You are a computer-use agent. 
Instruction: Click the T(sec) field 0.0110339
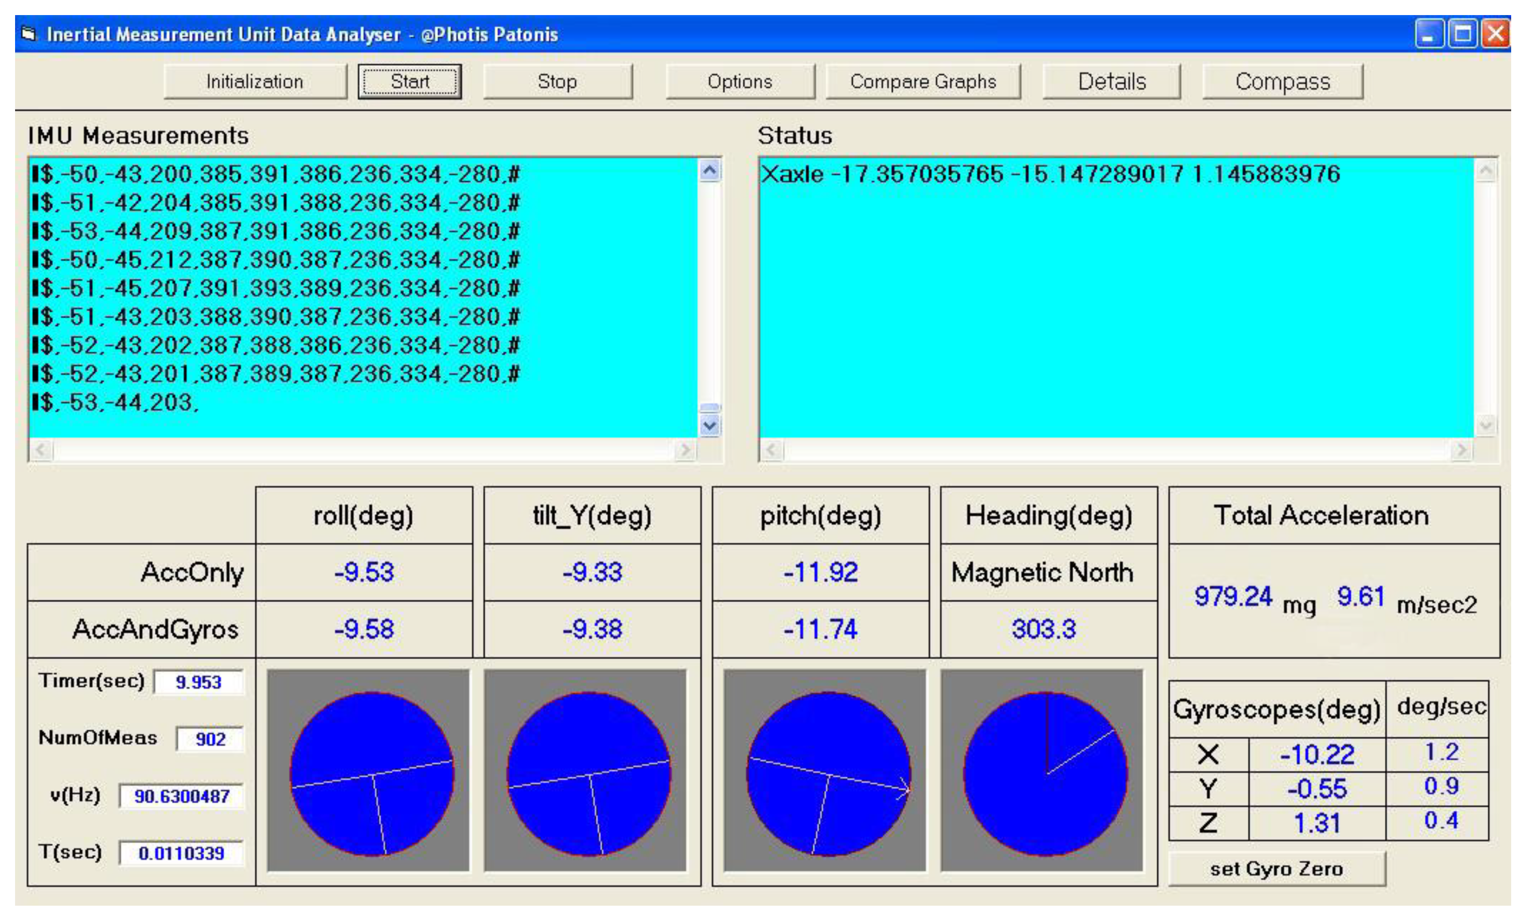[x=182, y=853]
